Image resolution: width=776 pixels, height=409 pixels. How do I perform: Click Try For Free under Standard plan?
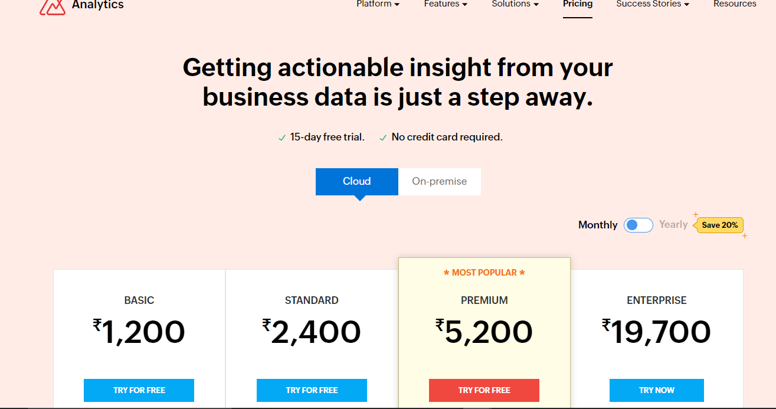tap(312, 390)
